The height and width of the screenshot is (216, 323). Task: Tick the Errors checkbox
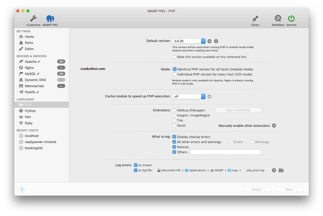(x=231, y=142)
